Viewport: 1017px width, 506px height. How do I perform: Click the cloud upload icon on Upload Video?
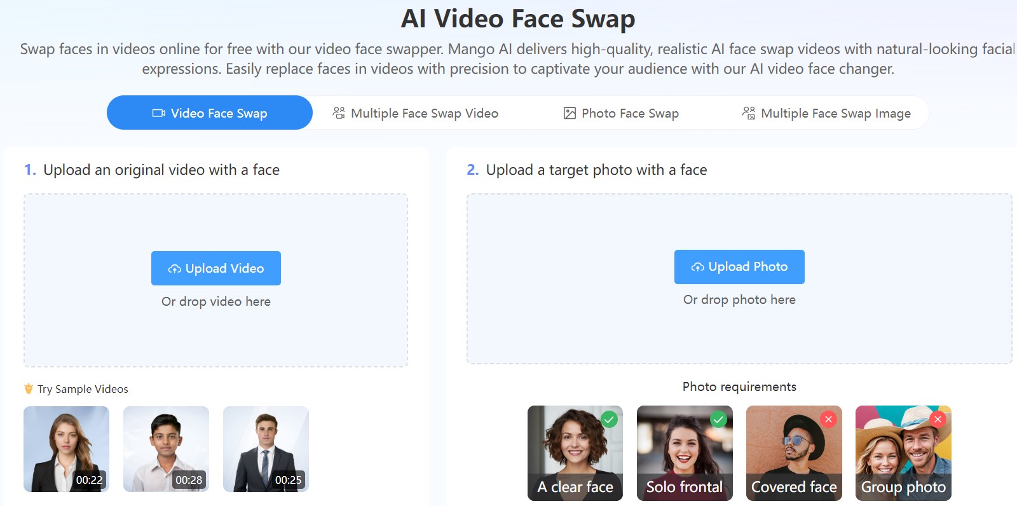click(x=174, y=269)
